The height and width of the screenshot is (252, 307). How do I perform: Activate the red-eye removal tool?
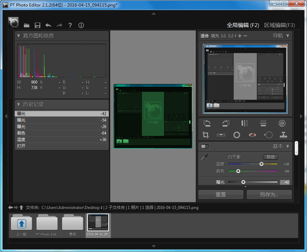(252, 135)
